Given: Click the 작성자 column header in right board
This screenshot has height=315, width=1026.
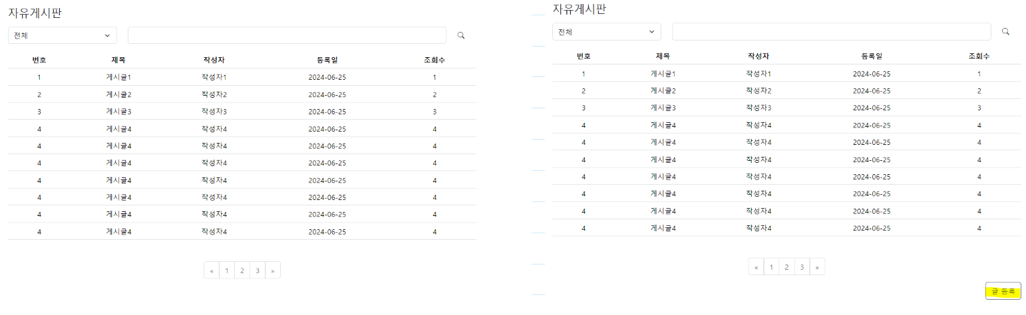Looking at the screenshot, I should click(759, 56).
